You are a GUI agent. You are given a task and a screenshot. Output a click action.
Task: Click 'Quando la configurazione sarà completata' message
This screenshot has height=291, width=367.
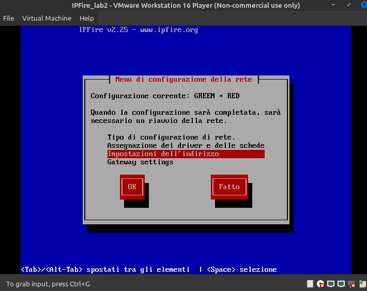coord(186,117)
